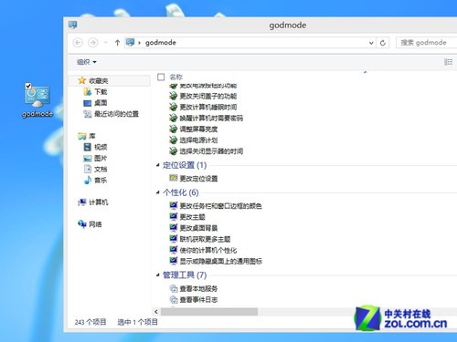Image resolution: width=457 pixels, height=342 pixels.
Task: Select 使你的计算机个性化 item
Action: pos(208,250)
